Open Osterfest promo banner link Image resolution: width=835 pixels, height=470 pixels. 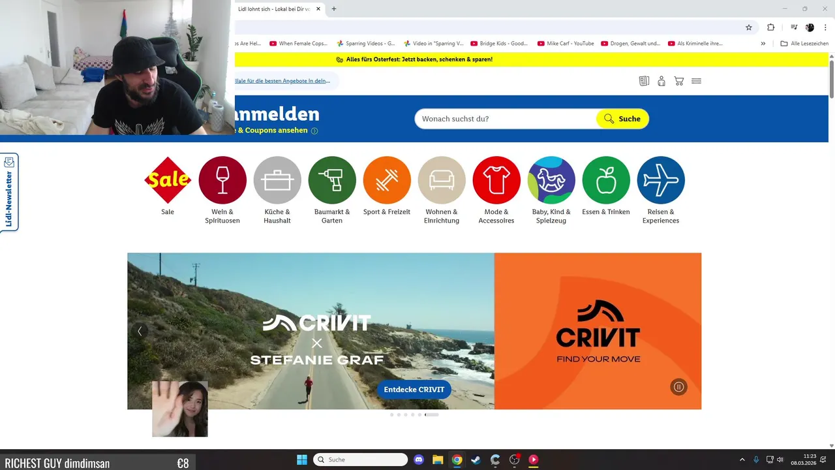coord(414,59)
